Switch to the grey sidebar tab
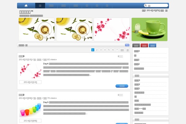This screenshot has width=186, height=124. pyautogui.click(x=136, y=46)
